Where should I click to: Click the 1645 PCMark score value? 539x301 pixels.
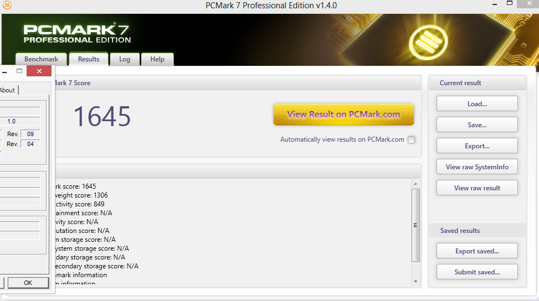pos(102,117)
